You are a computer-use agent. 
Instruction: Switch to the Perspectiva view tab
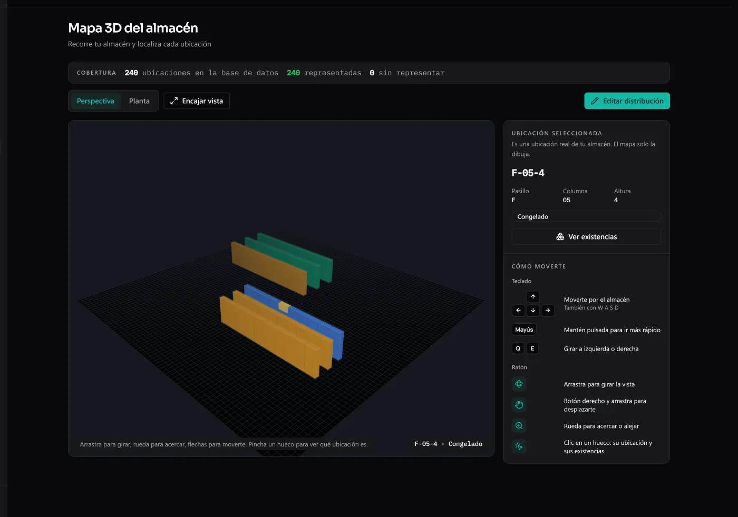point(95,101)
